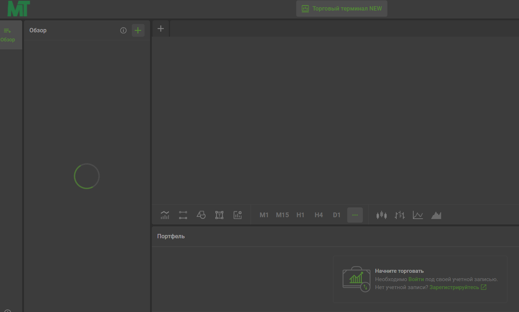Screen dimensions: 519x312
Task: Select the M15 timeframe
Action: click(x=282, y=215)
